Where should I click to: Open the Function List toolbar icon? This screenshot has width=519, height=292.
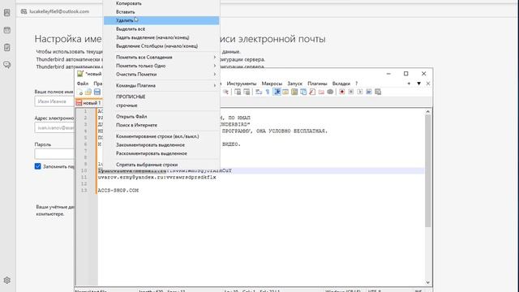pos(312,92)
